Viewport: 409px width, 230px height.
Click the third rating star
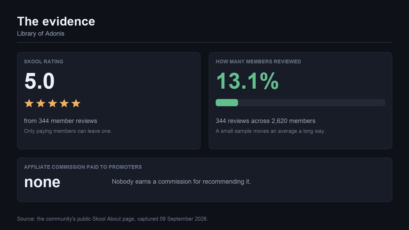click(52, 103)
